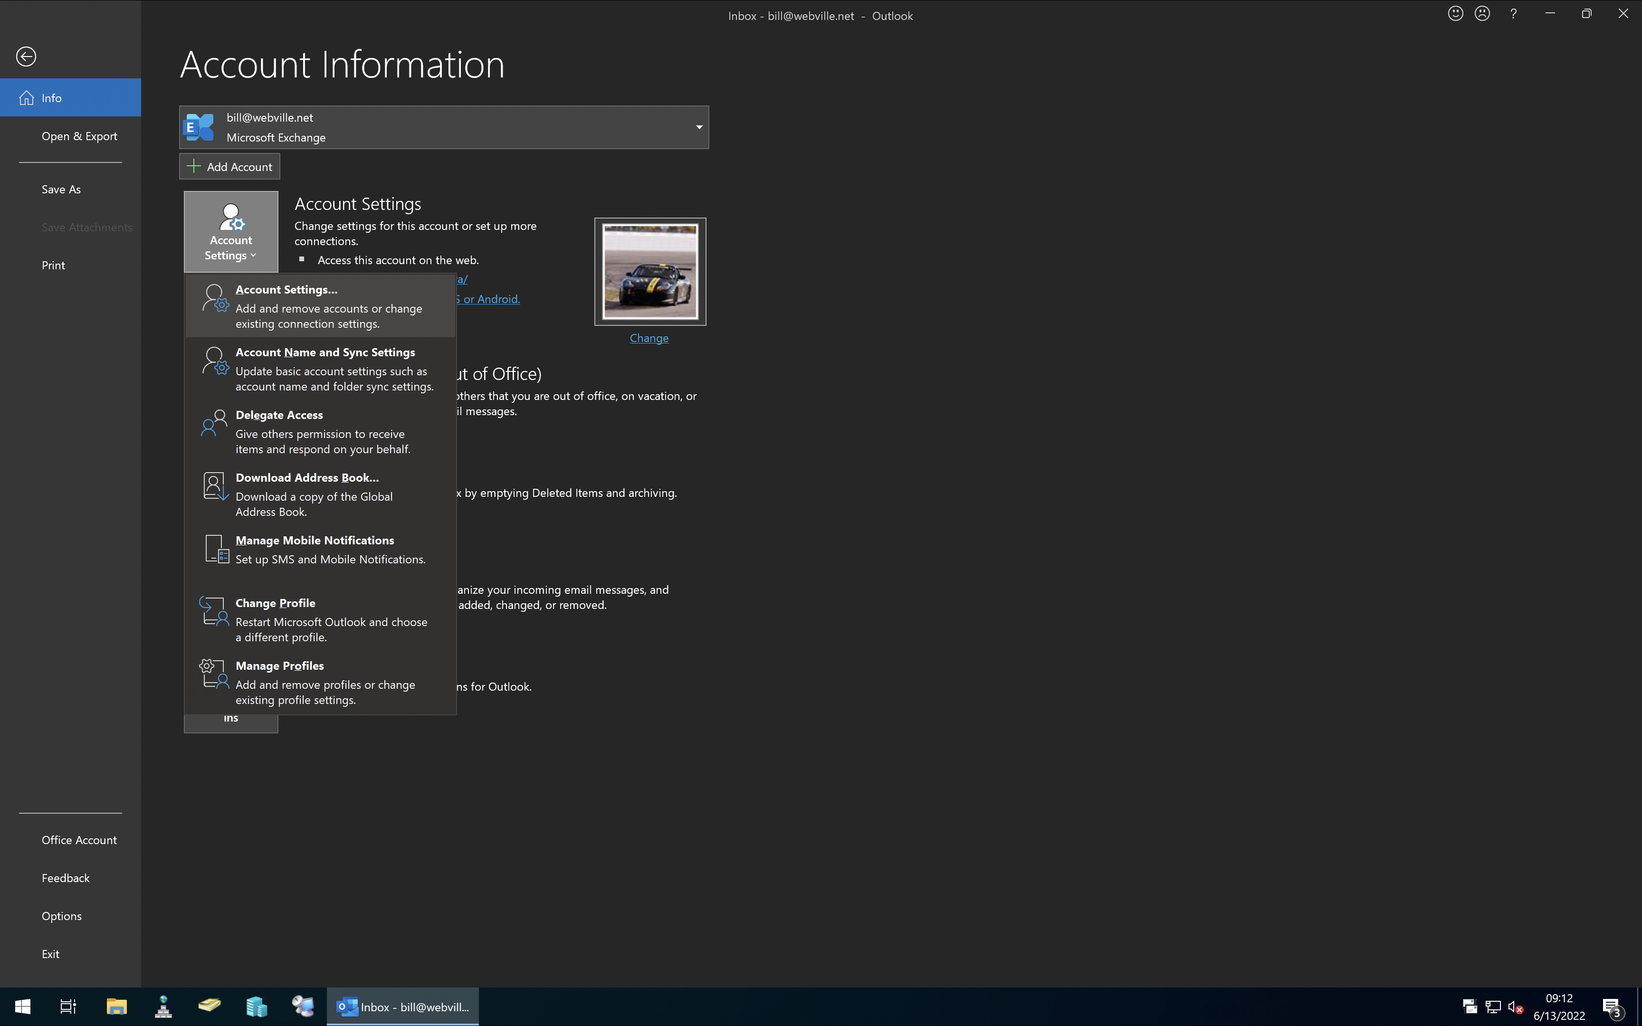Click the happy smiley feedback icon
Screen dimensions: 1642x1026
1455,14
